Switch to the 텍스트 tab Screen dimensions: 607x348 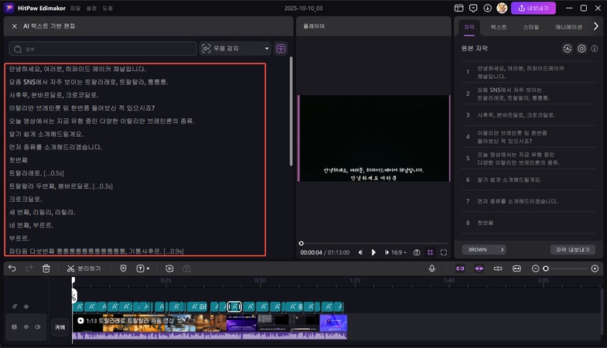coord(499,26)
